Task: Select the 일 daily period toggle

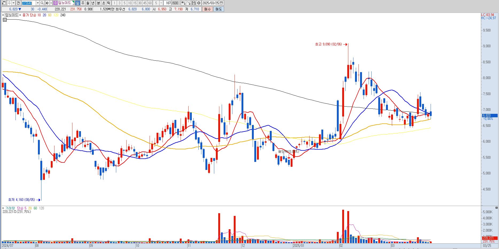Action: tap(77, 3)
